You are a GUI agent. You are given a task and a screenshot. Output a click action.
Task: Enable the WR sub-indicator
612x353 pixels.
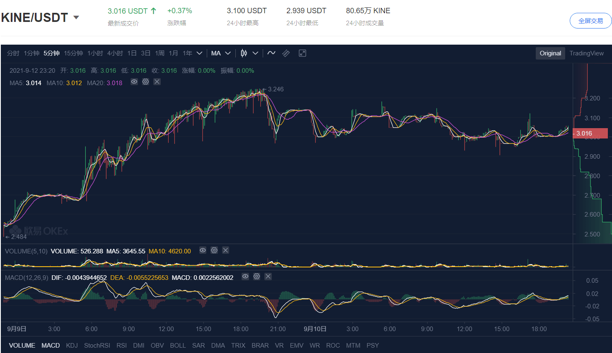coord(314,346)
